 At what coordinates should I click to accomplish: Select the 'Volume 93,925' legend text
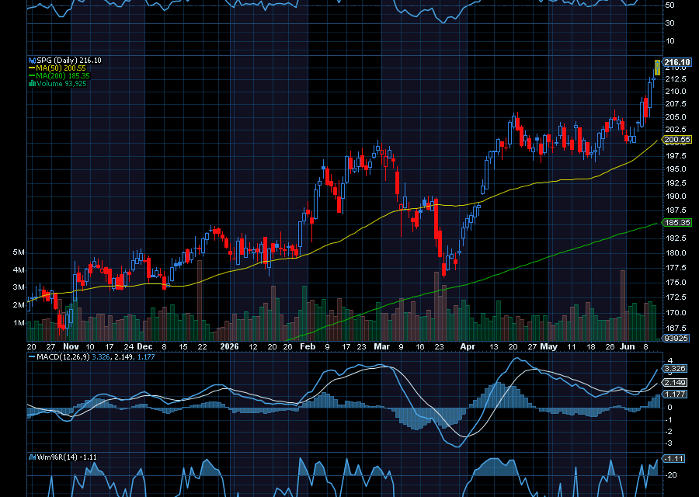[x=61, y=83]
